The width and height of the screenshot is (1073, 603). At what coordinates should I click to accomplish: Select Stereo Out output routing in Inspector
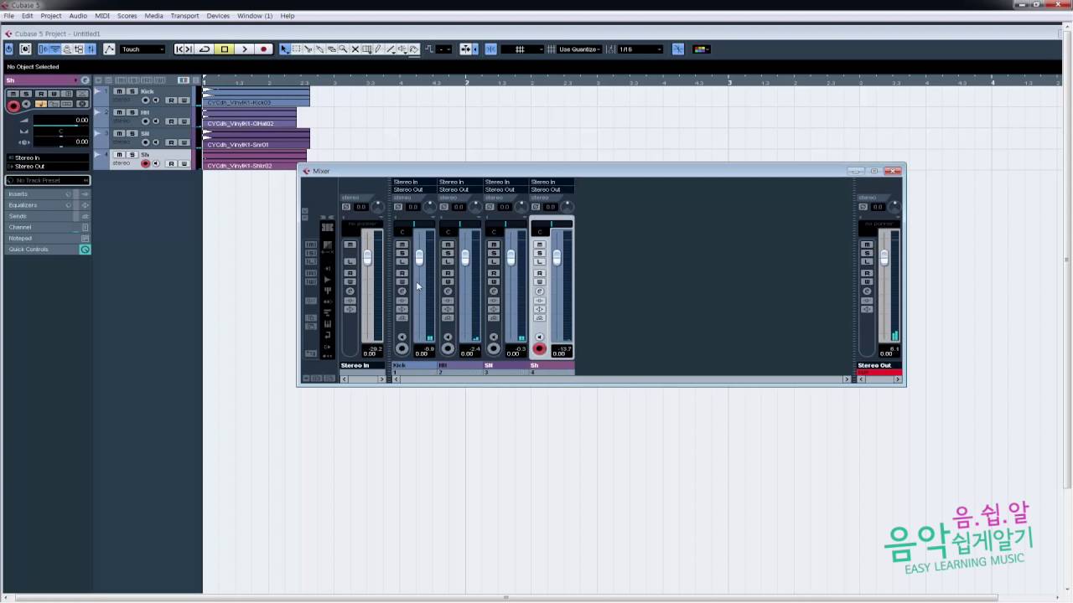pos(48,166)
